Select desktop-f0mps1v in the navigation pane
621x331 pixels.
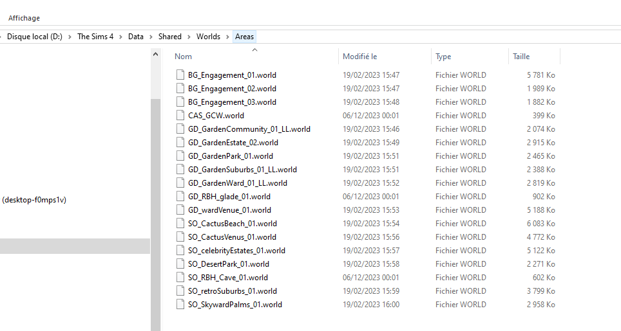[33, 200]
